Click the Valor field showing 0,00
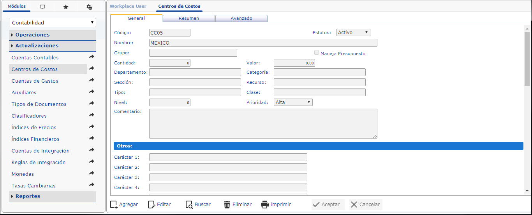 [294, 63]
